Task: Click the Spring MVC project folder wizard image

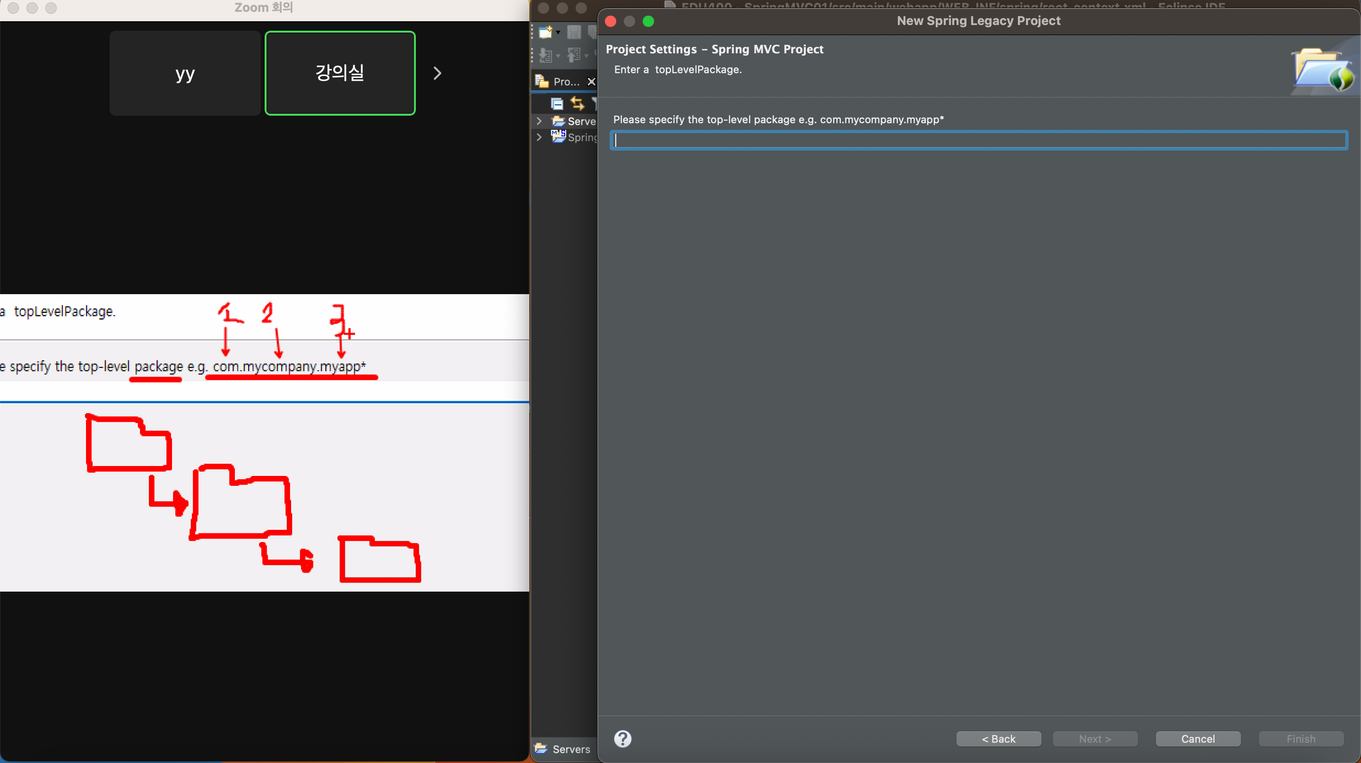Action: point(1322,70)
